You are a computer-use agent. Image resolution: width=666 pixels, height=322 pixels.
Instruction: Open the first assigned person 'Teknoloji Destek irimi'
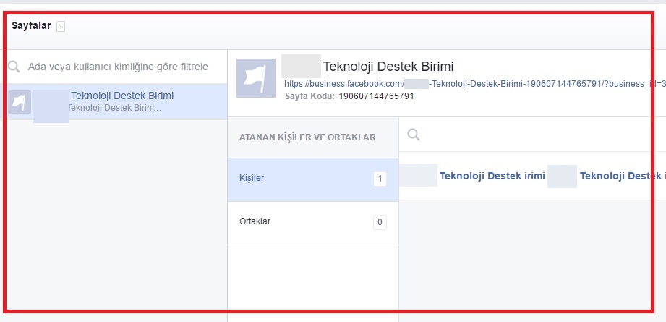[492, 176]
